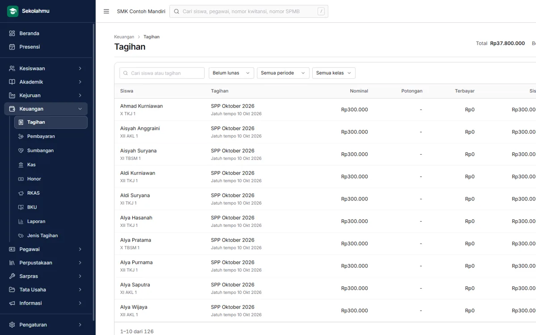This screenshot has width=536, height=335.
Task: Click the Kesiswaan people icon
Action: click(12, 68)
